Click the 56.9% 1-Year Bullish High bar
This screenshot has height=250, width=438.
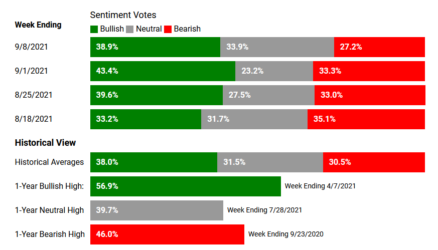(x=185, y=186)
